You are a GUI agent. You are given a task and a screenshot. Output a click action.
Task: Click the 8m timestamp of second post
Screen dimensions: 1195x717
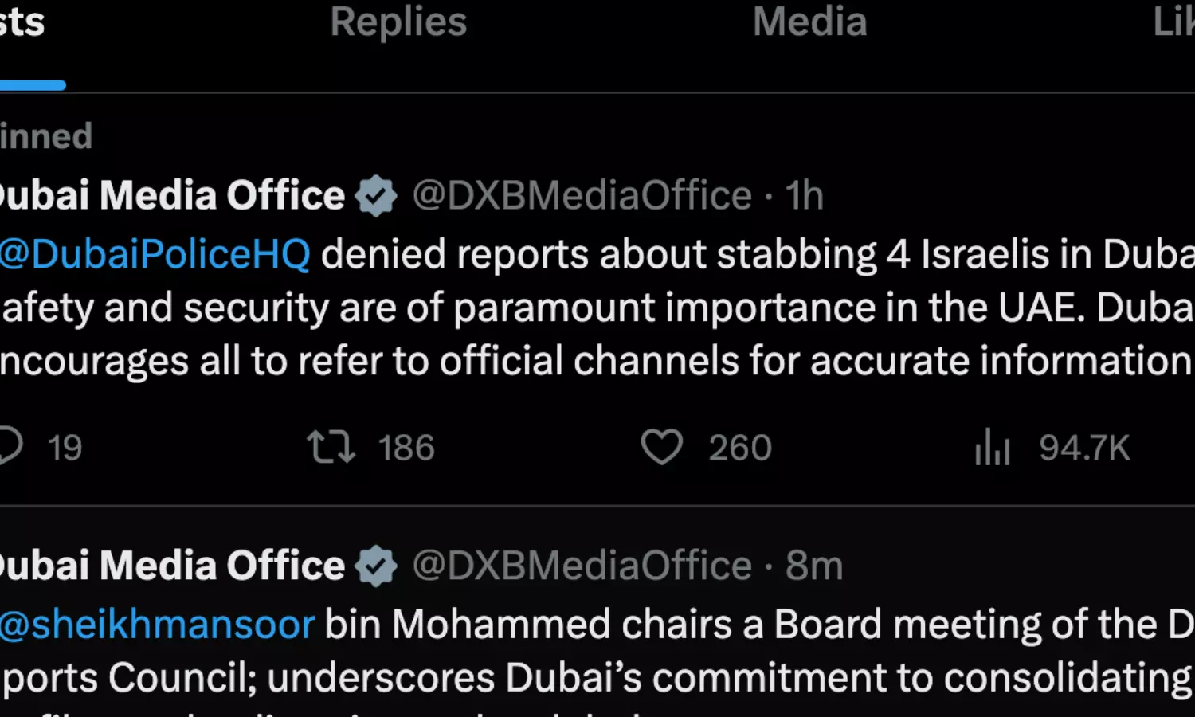click(813, 566)
